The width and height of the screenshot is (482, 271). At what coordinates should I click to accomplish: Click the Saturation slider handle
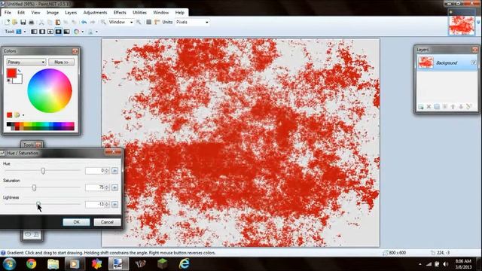pos(34,187)
